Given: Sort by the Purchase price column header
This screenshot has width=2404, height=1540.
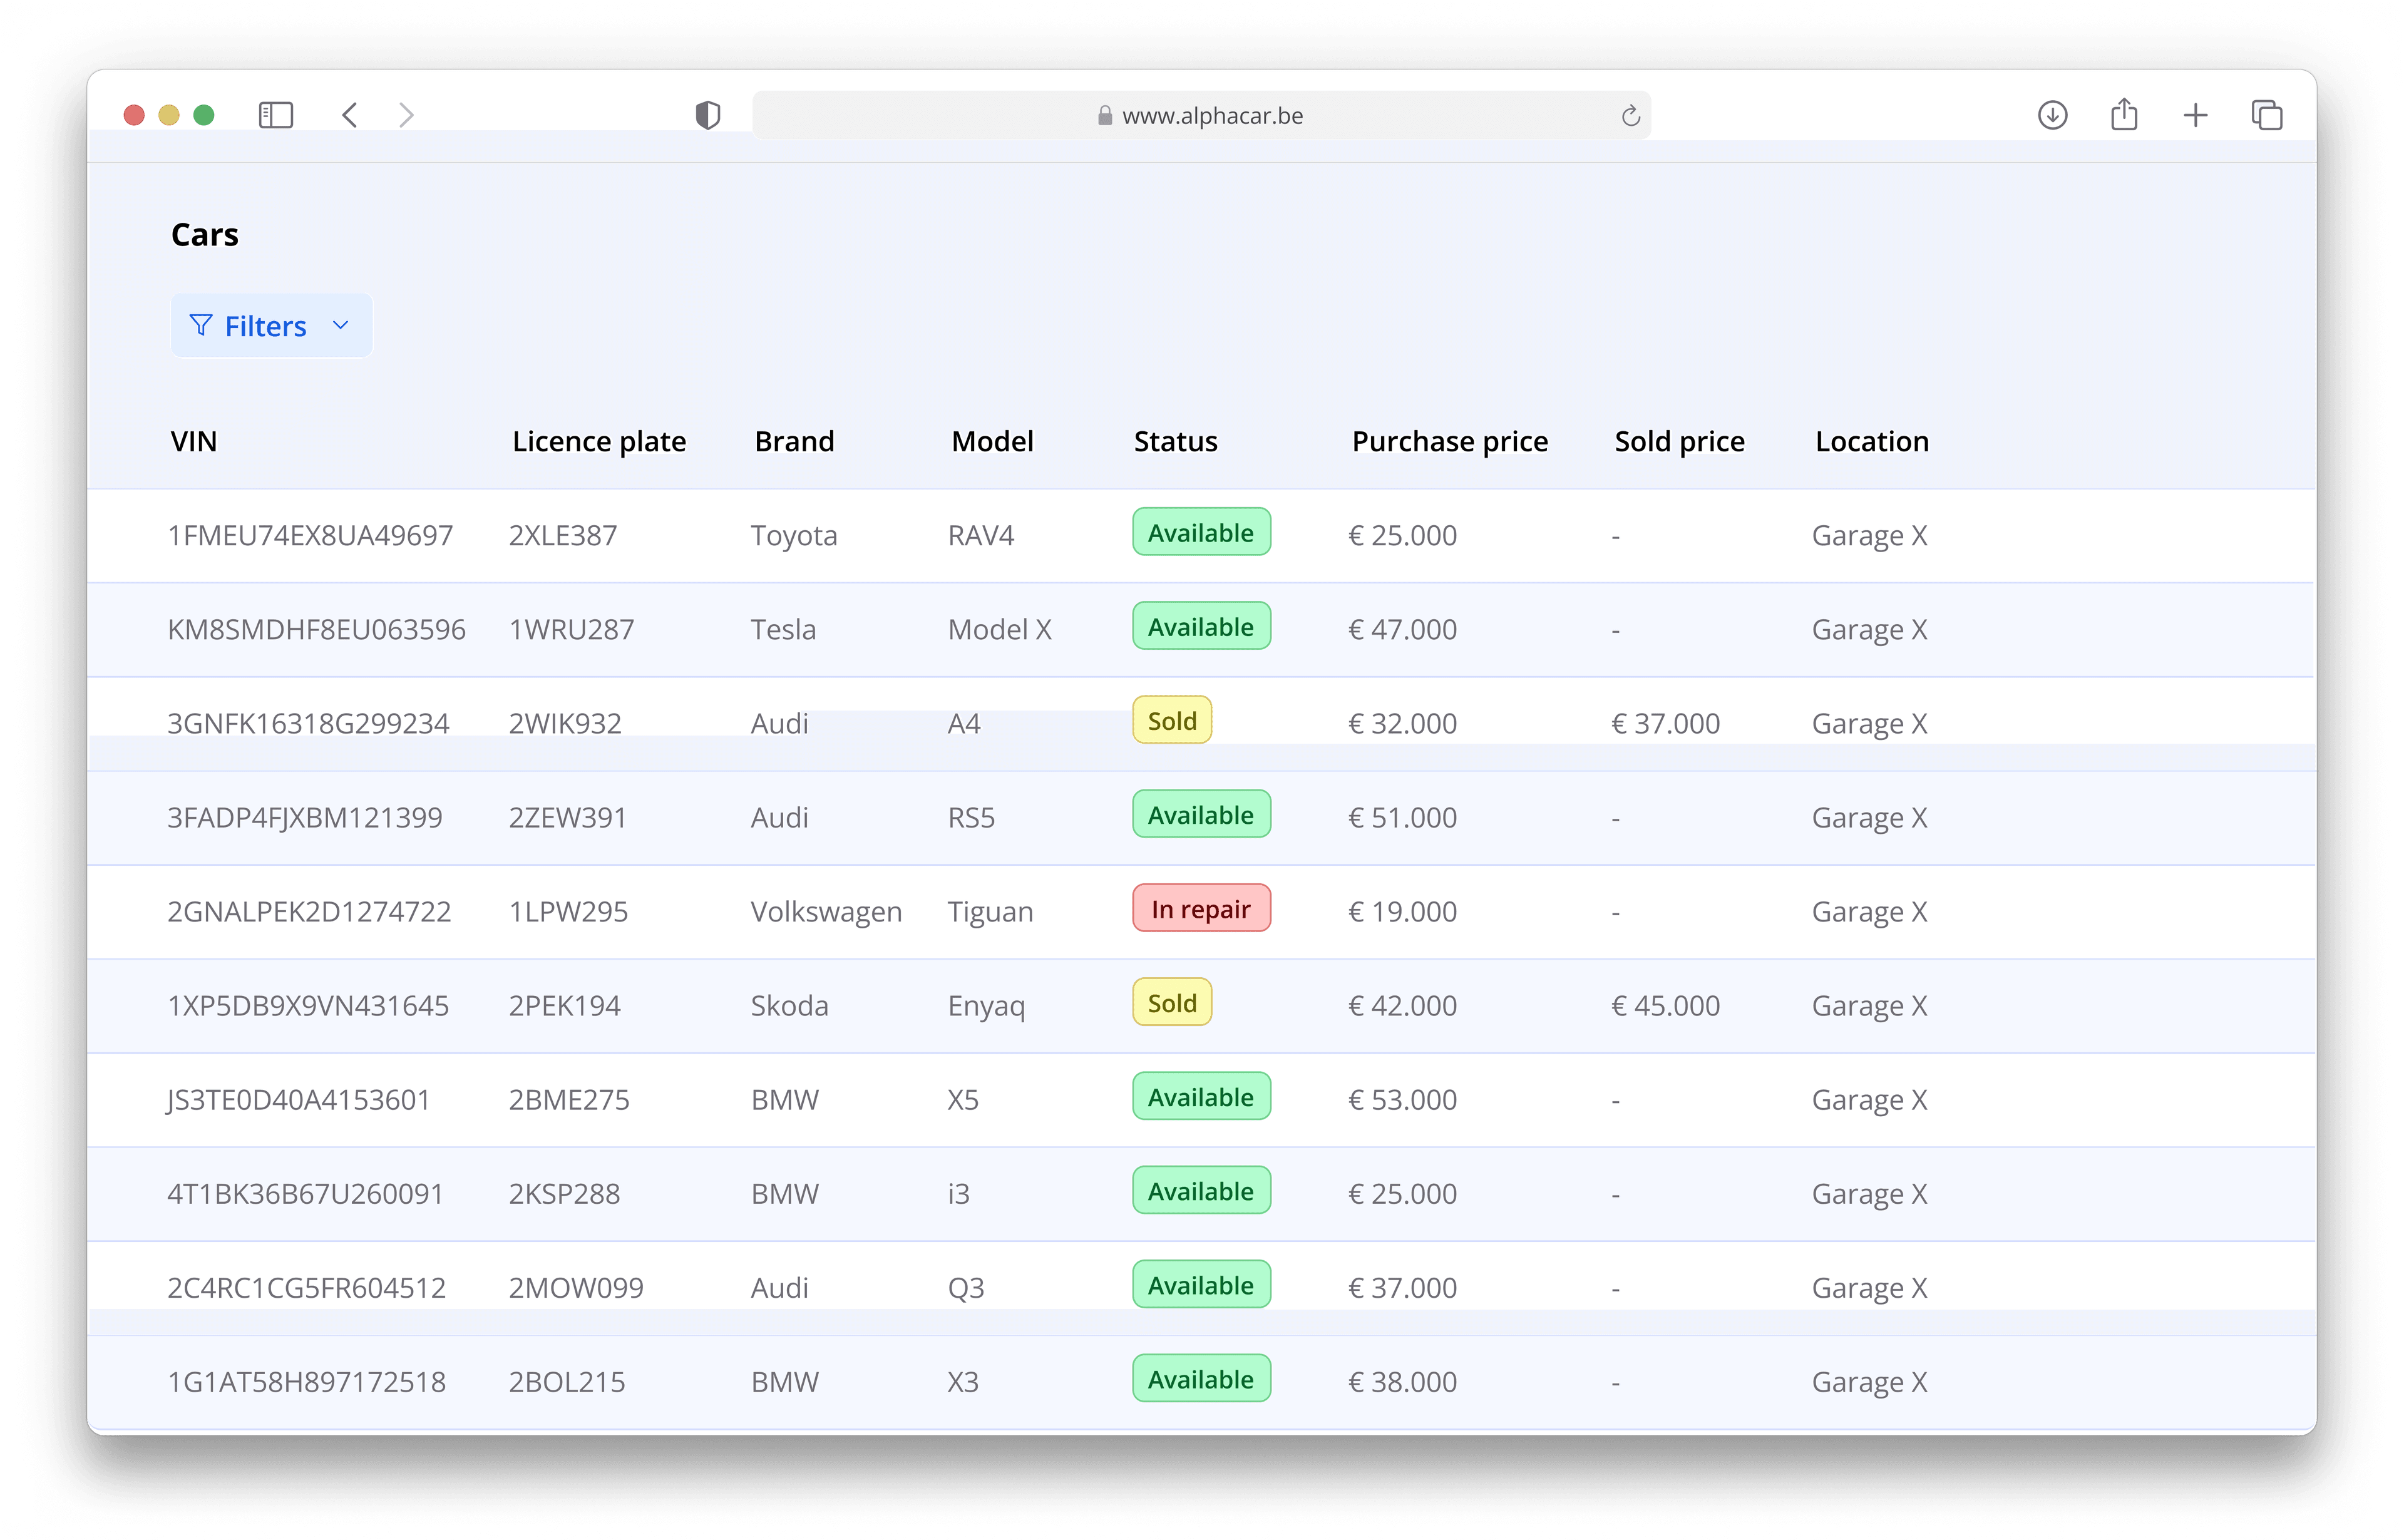Looking at the screenshot, I should point(1449,441).
